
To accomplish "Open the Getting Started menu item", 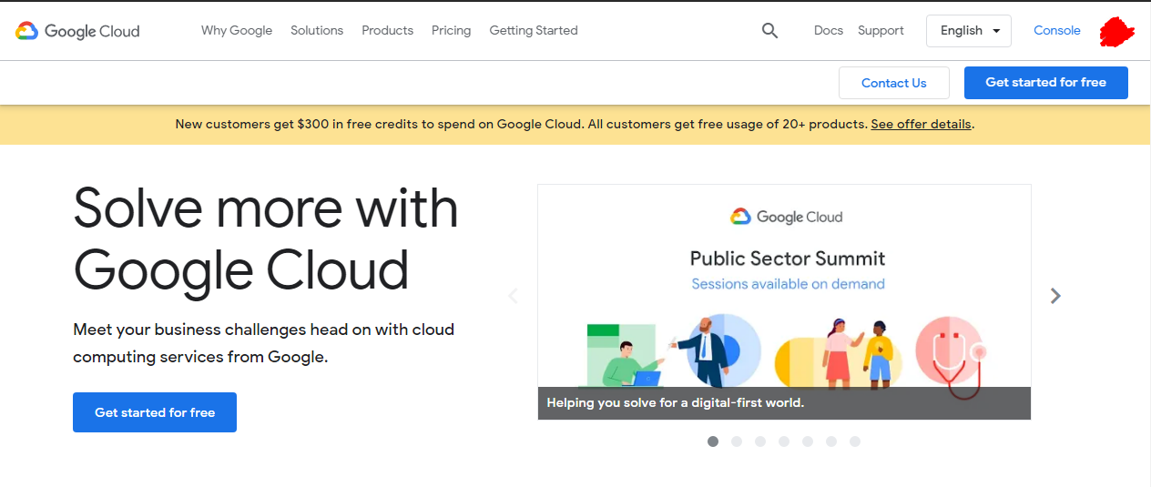I will point(534,31).
